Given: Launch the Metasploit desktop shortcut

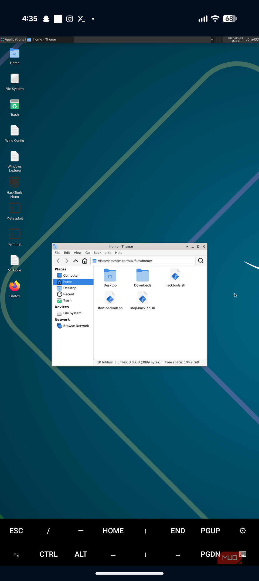Looking at the screenshot, I should 15,212.
